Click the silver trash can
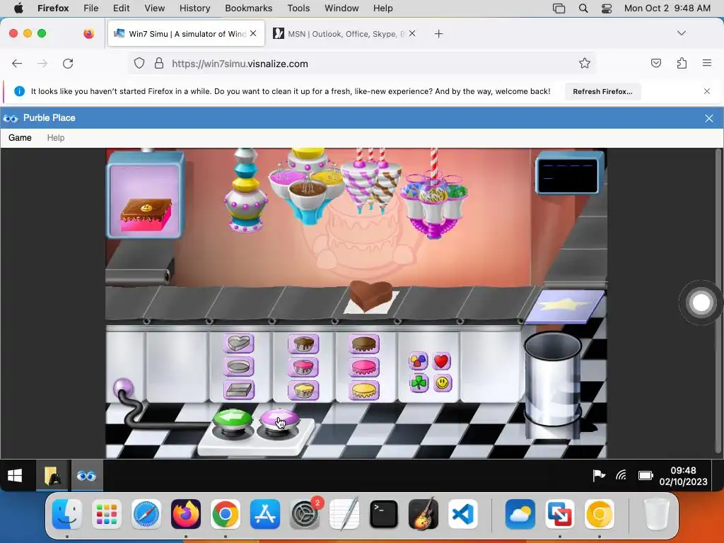Screen dimensions: 724x543 tap(553, 380)
